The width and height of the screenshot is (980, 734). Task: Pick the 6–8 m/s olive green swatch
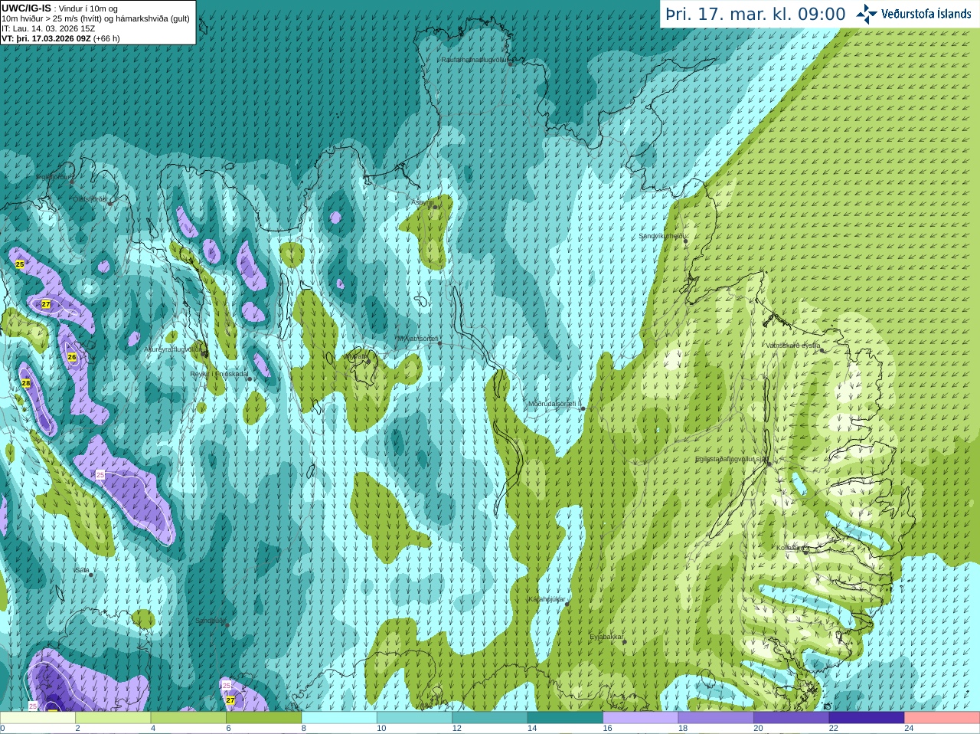264,718
